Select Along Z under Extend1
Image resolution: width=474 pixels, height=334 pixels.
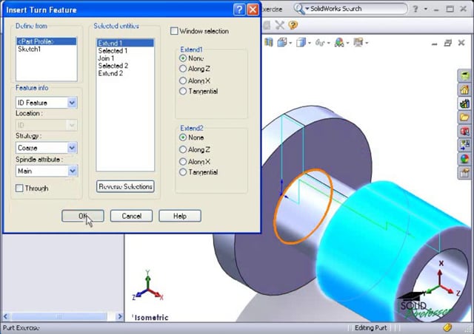(183, 69)
